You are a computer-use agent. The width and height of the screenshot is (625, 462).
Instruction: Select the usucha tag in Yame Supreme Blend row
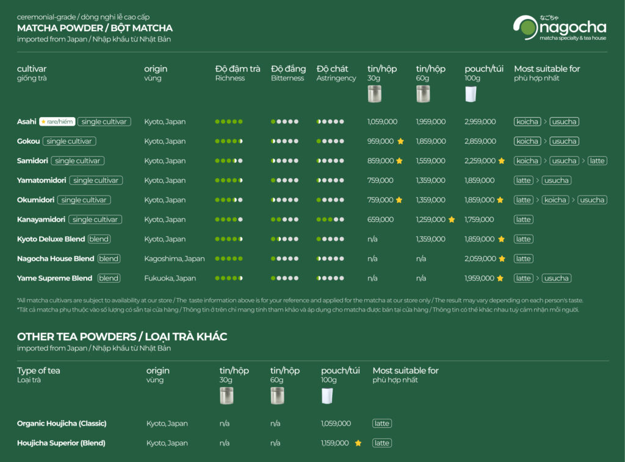tap(556, 279)
